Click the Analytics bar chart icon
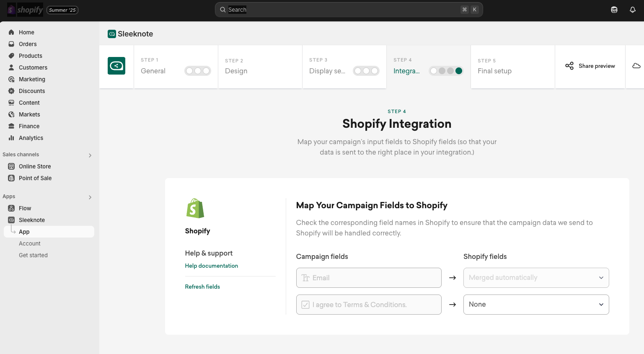Image resolution: width=644 pixels, height=354 pixels. point(11,138)
